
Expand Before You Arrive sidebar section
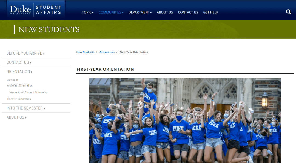25,53
